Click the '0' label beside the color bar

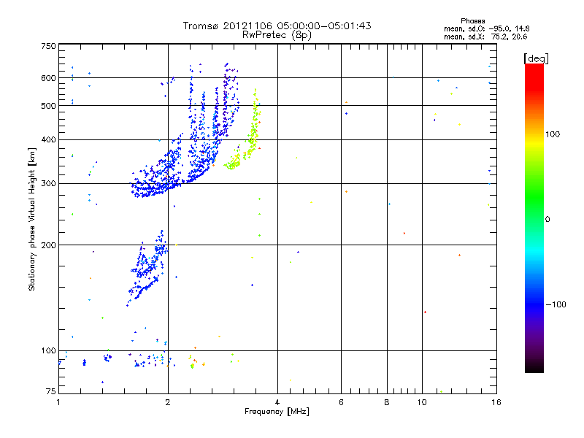coord(547,220)
